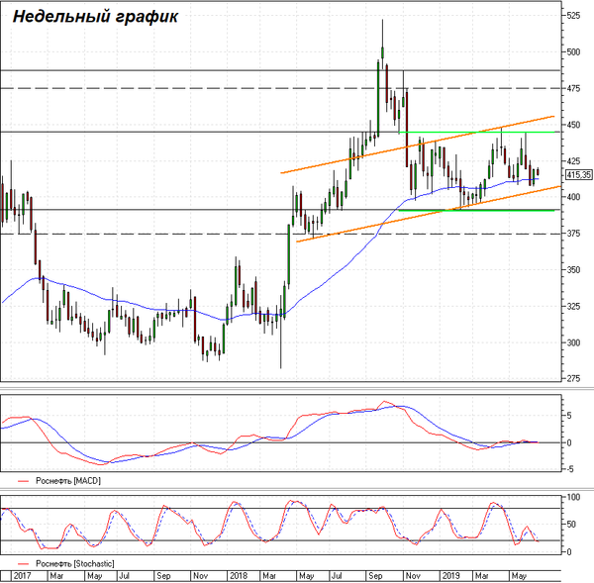Click the Stochastic 50 level axis label
Image resolution: width=594 pixels, height=583 pixels.
(x=571, y=525)
